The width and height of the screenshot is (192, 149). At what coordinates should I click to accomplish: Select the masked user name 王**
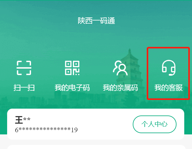point(23,120)
